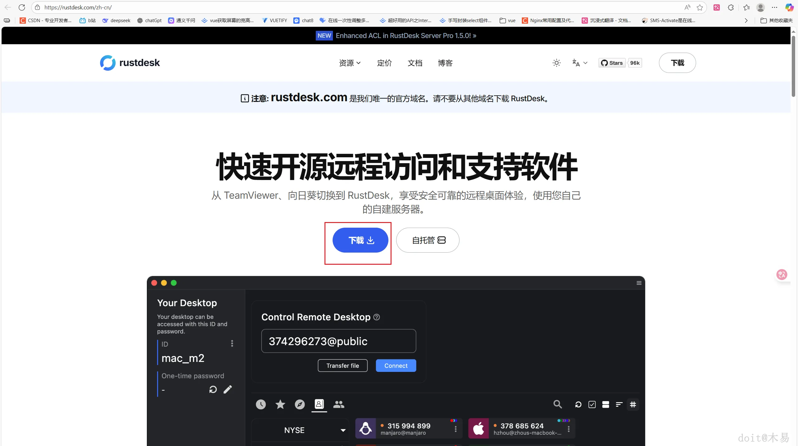Open the groups icon in the peer toolbar
Image resolution: width=798 pixels, height=446 pixels.
[x=339, y=404]
